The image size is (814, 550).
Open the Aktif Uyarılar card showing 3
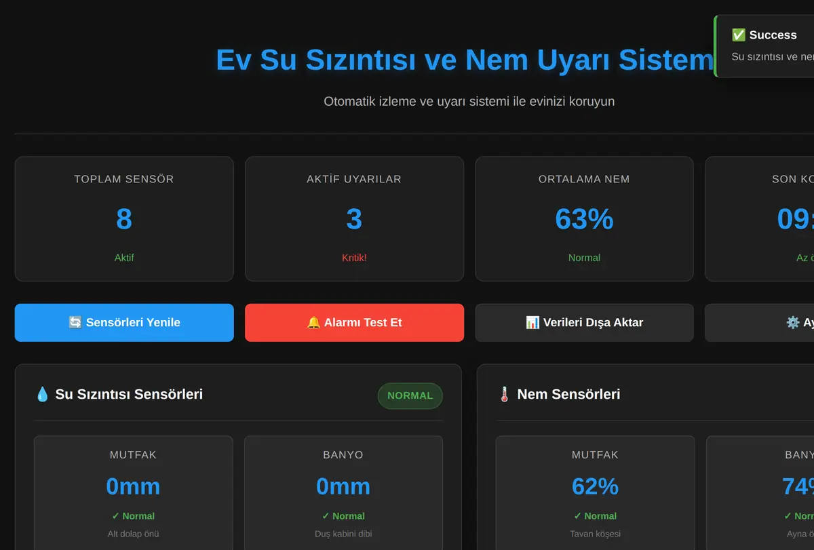[x=354, y=219]
